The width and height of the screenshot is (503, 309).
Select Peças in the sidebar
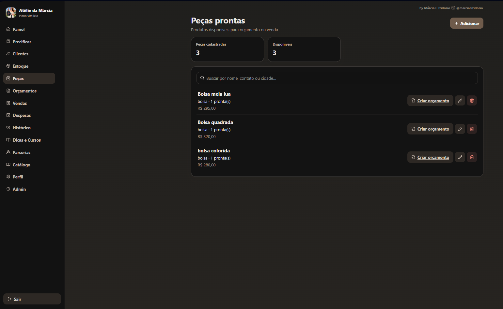(x=29, y=78)
